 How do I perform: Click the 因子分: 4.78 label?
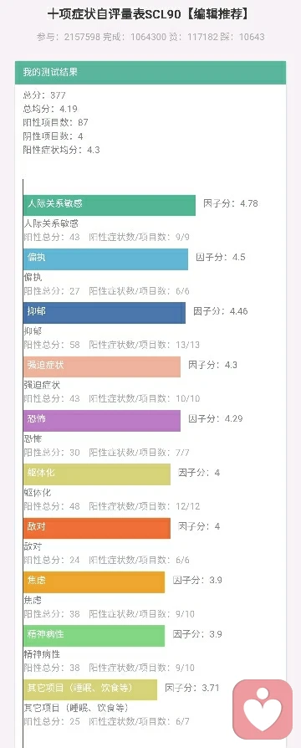point(231,203)
